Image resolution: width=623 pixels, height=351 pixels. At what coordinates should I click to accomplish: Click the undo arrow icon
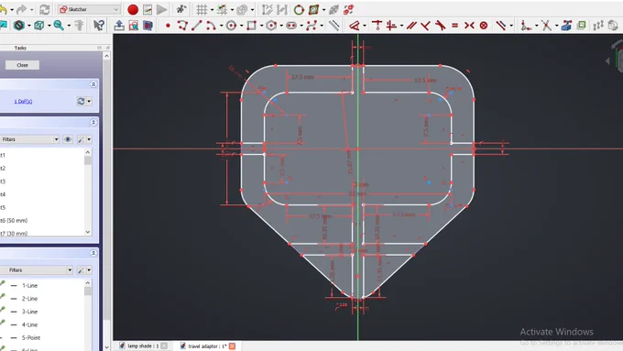click(4, 9)
